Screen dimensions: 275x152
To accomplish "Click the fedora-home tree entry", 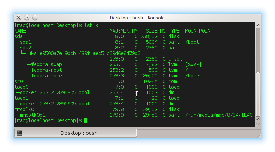I will 46,76.
